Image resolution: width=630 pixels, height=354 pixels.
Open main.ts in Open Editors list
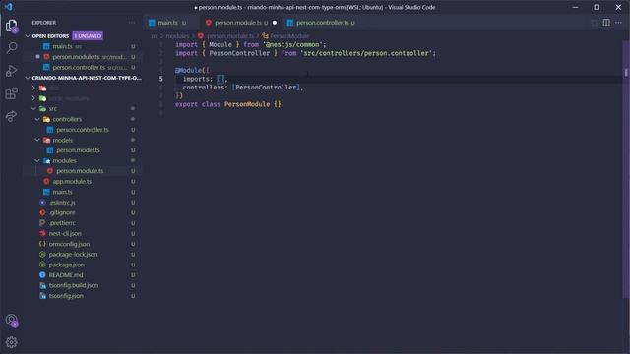[x=82, y=46]
